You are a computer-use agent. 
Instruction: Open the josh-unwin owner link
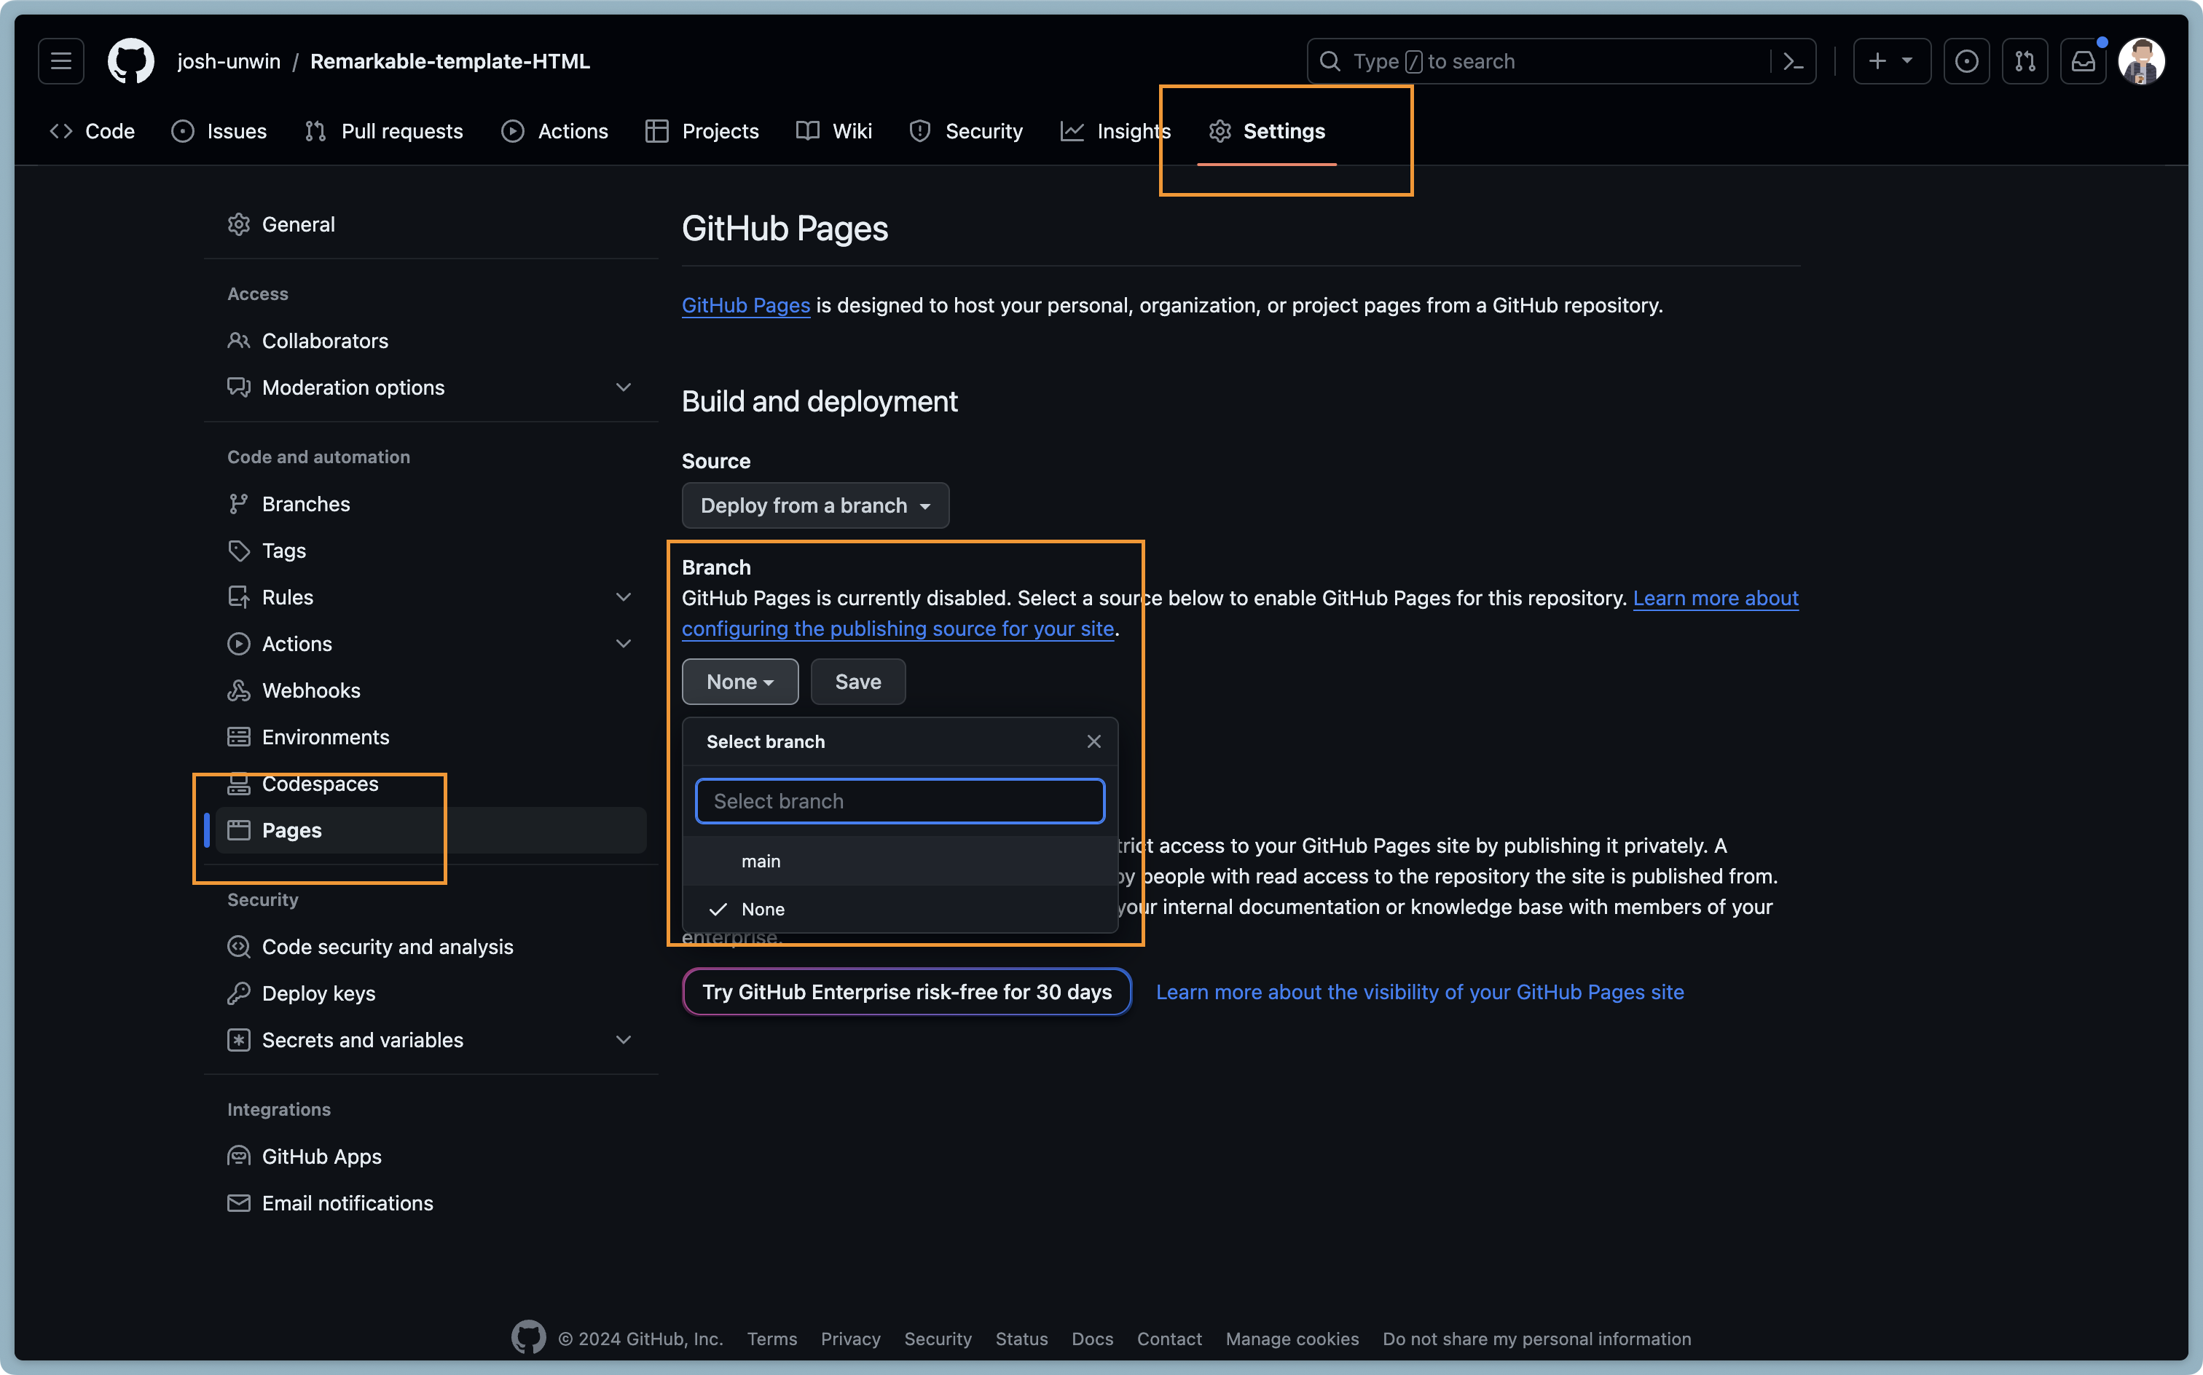(228, 61)
